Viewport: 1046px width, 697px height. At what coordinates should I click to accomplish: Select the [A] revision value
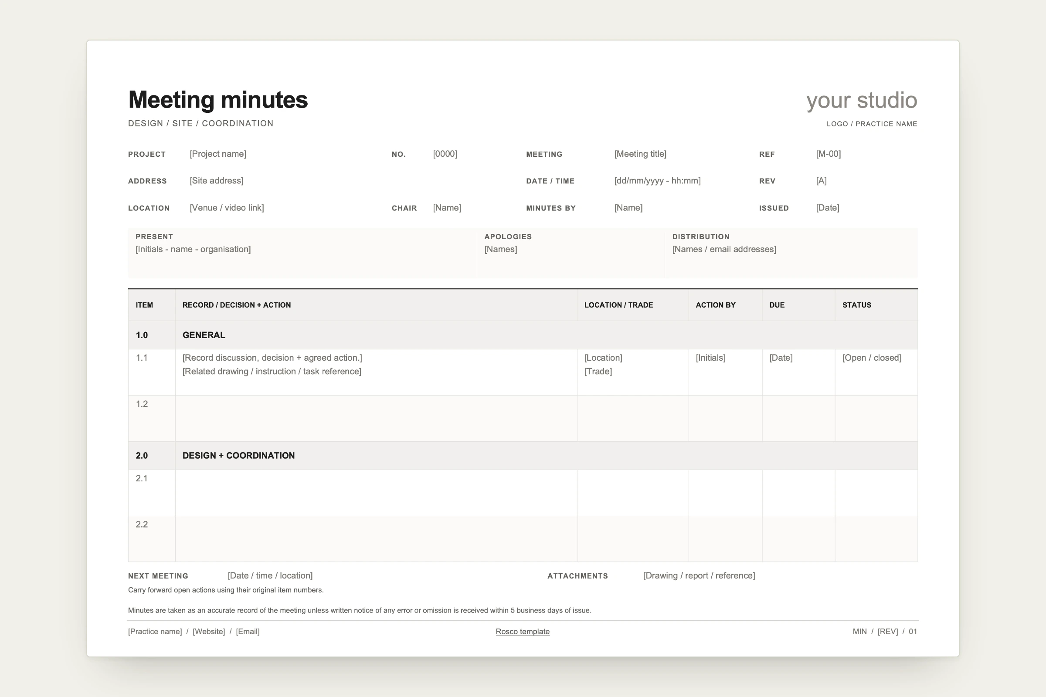tap(822, 181)
